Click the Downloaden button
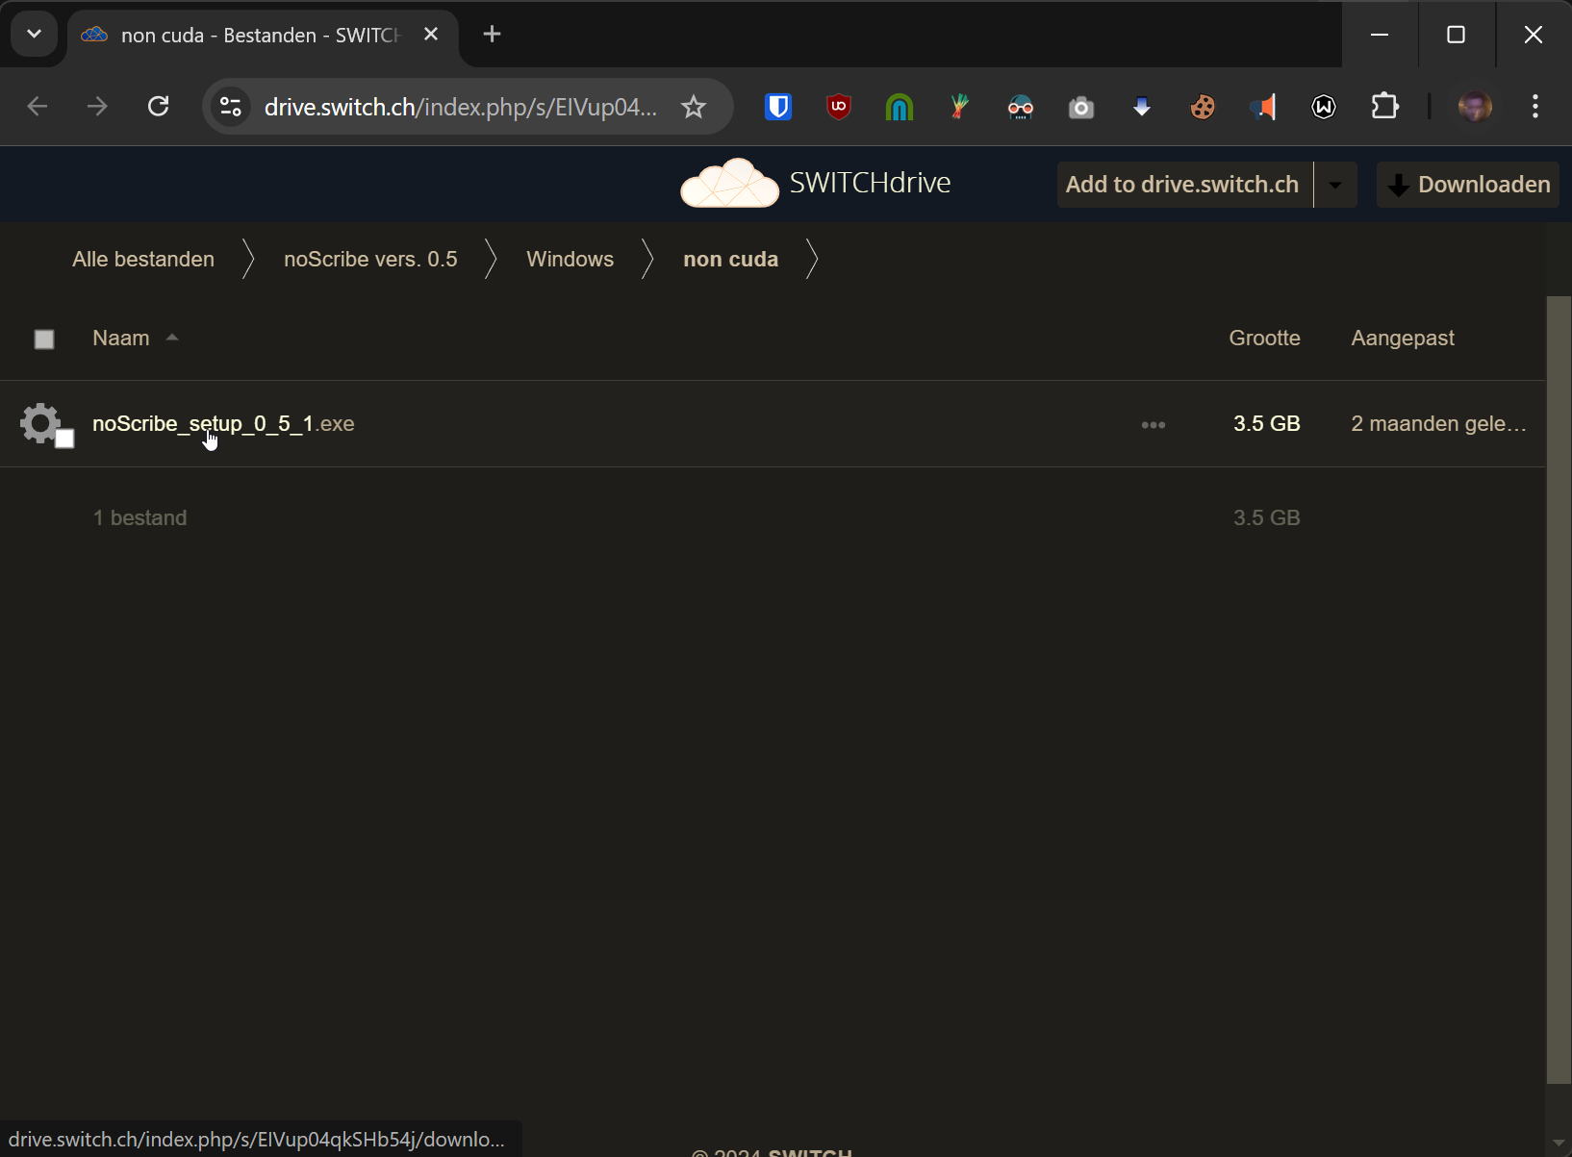Viewport: 1572px width, 1157px height. [1468, 185]
